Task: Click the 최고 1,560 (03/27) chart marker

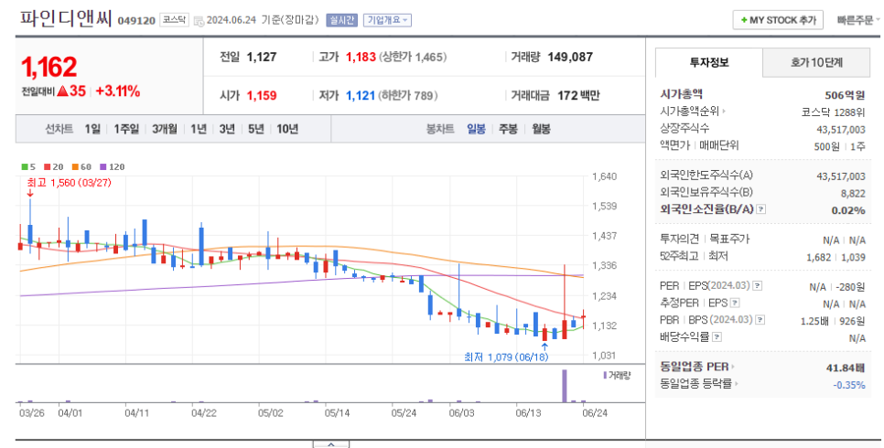Action: [69, 183]
